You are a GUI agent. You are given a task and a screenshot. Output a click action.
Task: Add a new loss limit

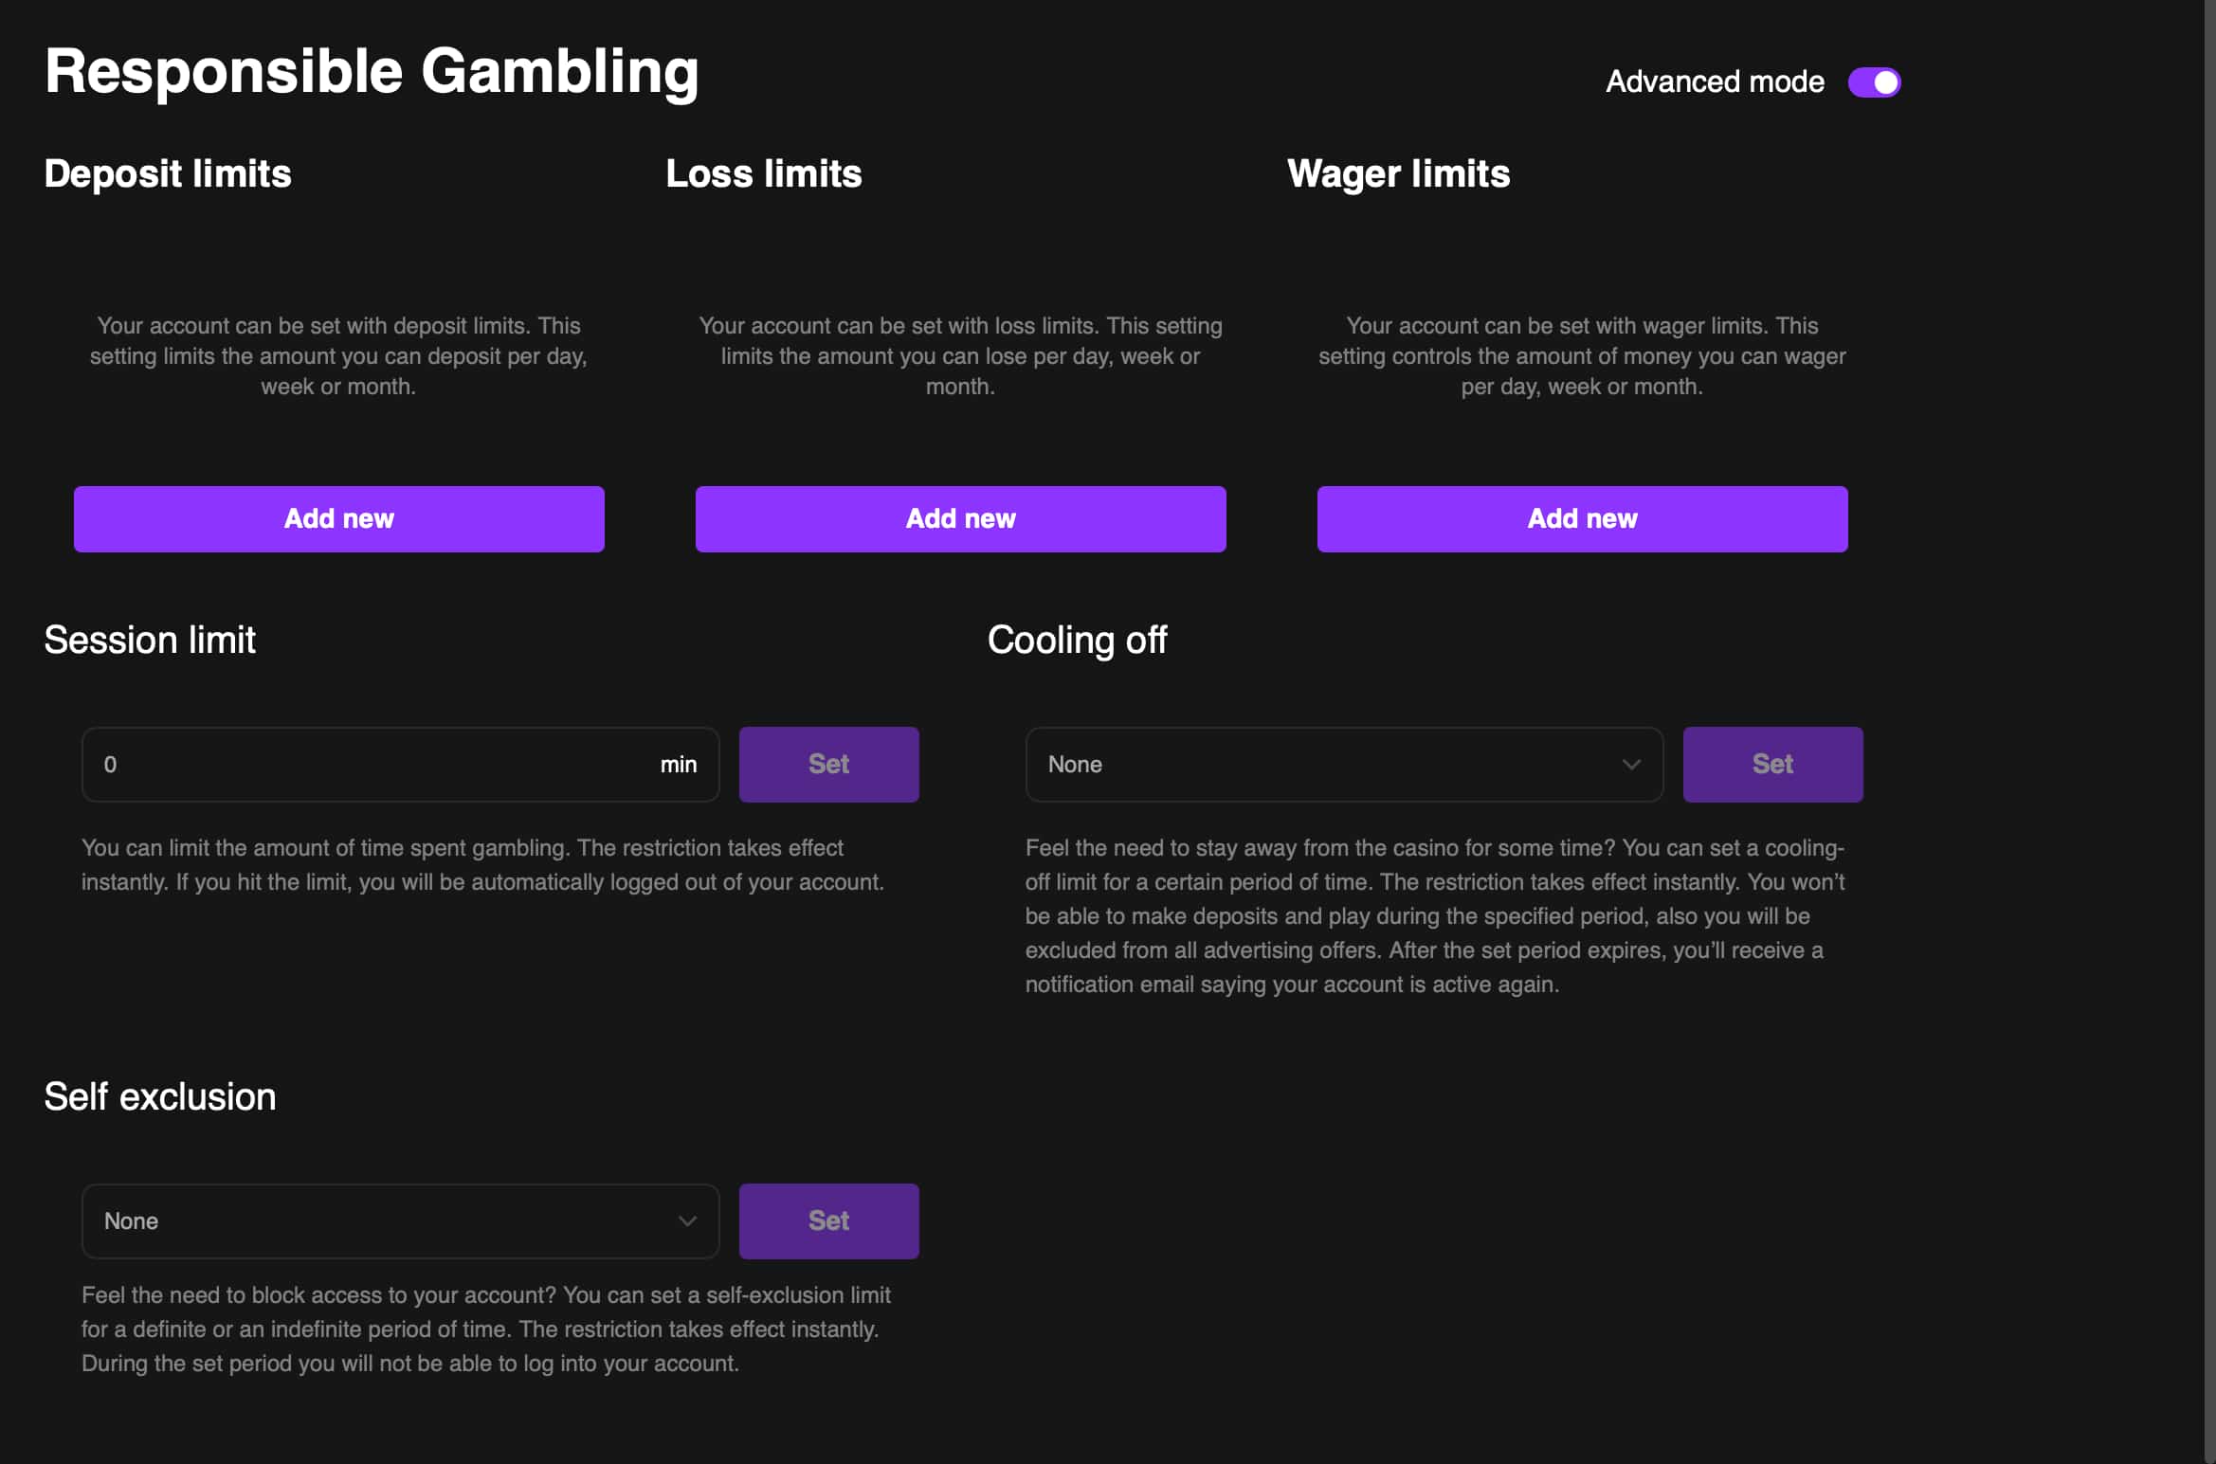point(960,519)
